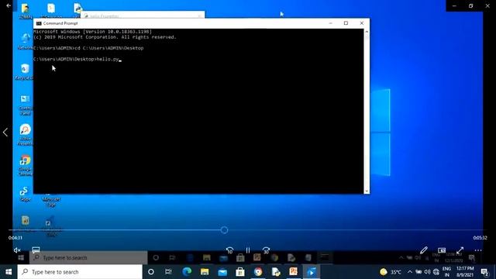
Task: Open Task View on the taskbar
Action: 168,272
